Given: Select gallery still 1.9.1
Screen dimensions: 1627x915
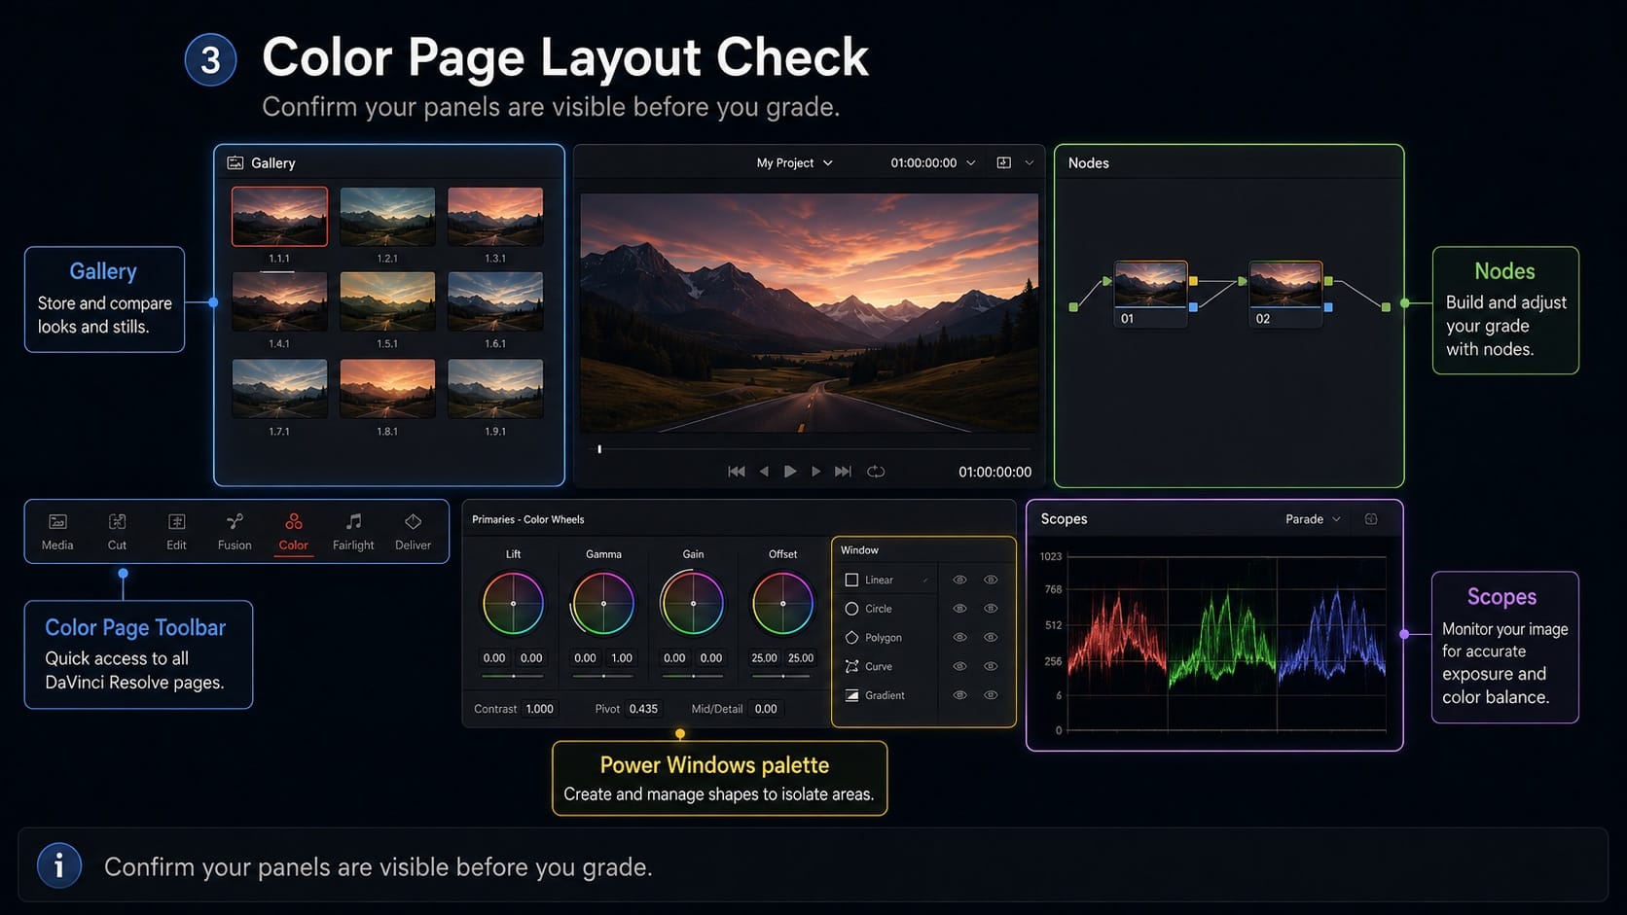Looking at the screenshot, I should coord(495,388).
